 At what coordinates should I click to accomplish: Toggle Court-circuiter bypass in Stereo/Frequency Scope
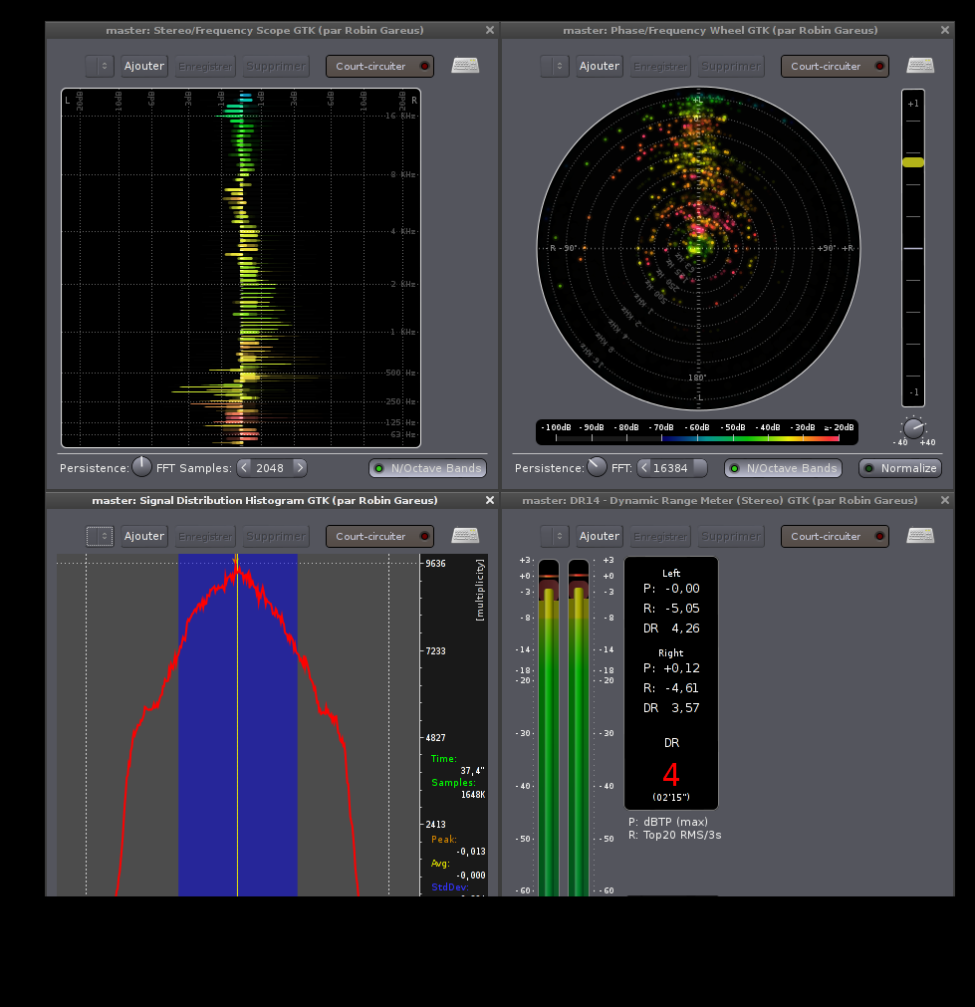click(379, 67)
